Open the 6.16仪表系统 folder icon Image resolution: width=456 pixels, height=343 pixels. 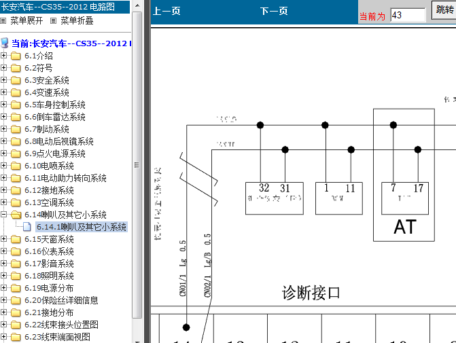pyautogui.click(x=16, y=251)
